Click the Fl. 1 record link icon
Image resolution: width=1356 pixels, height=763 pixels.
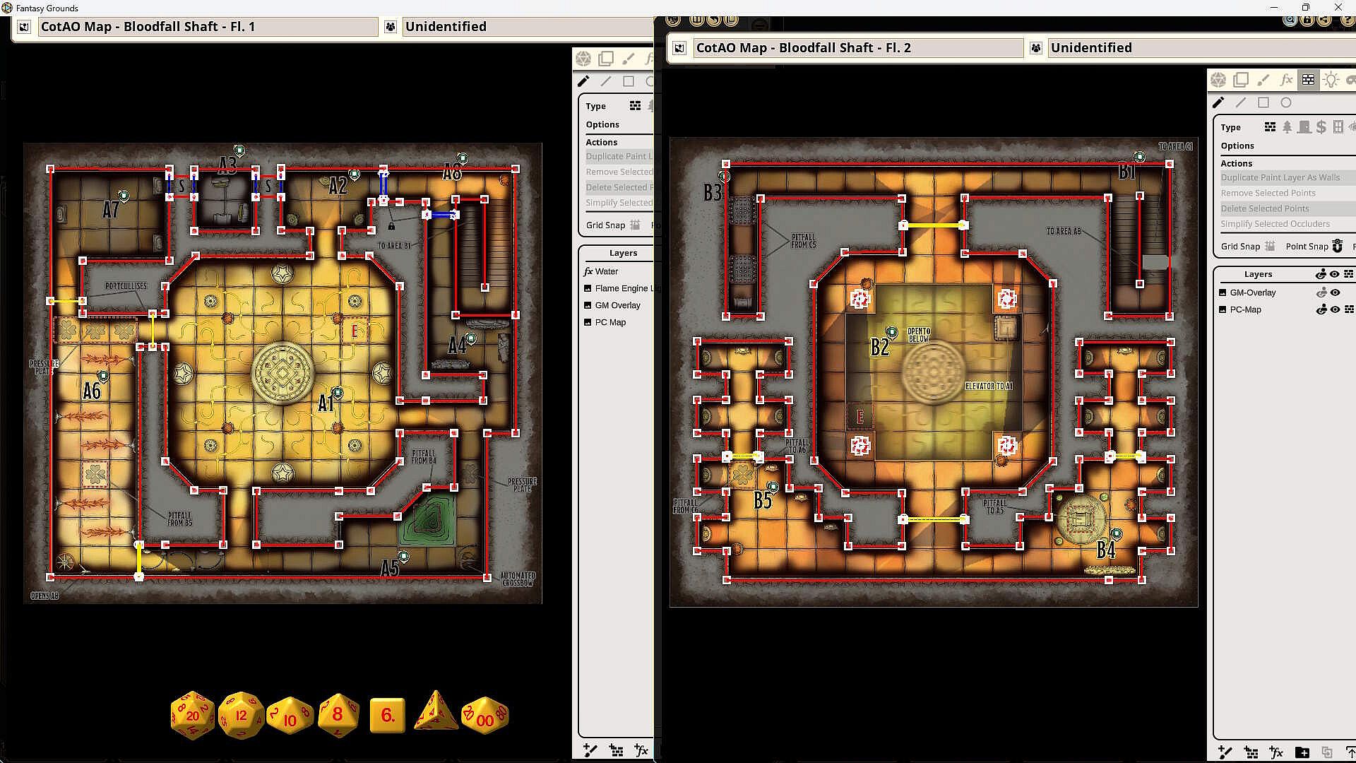[24, 27]
